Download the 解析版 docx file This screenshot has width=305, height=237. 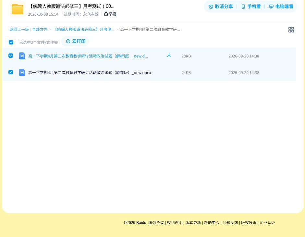pyautogui.click(x=169, y=55)
